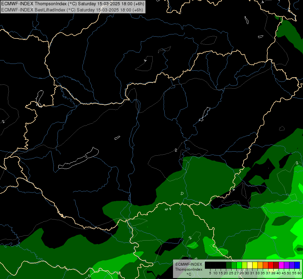Screen dimensions: 303x279
Task: Click the contour label 0 at bottom edge
Action: click(89, 276)
